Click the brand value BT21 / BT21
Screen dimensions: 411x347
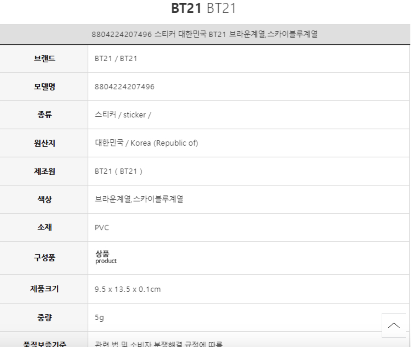coord(116,58)
